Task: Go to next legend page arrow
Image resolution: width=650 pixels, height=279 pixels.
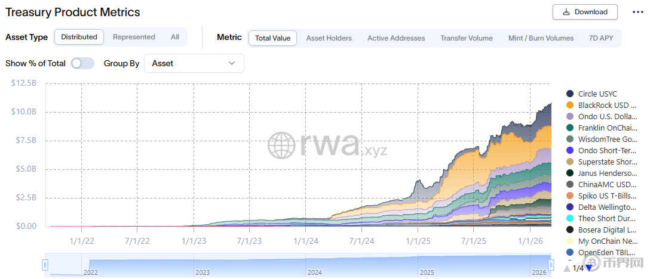Action: 588,268
